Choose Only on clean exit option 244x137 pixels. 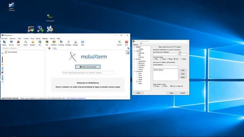pyautogui.click(x=171, y=86)
